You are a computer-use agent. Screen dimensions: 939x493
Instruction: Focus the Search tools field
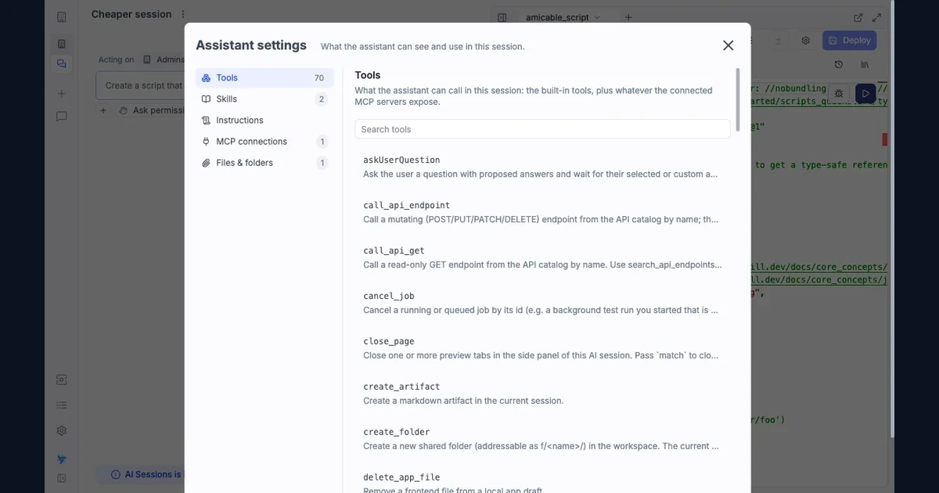pyautogui.click(x=542, y=129)
